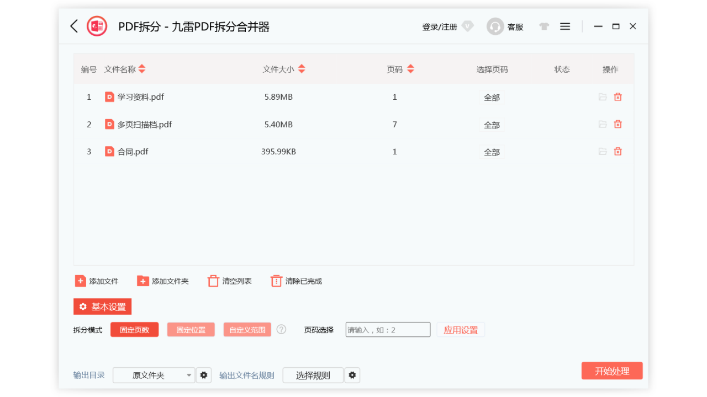Open the folder icon next to 学习资料.pdf
The height and width of the screenshot is (397, 707).
[x=603, y=96]
